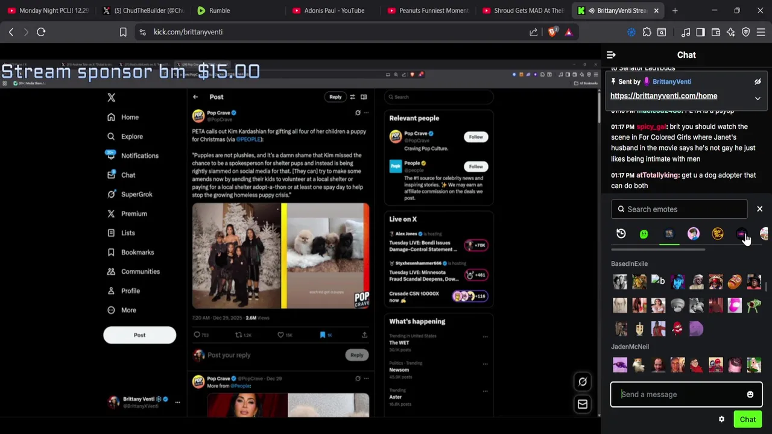Click the first BasedInExile emote
Viewport: 772px width, 434px height.
coord(620,281)
